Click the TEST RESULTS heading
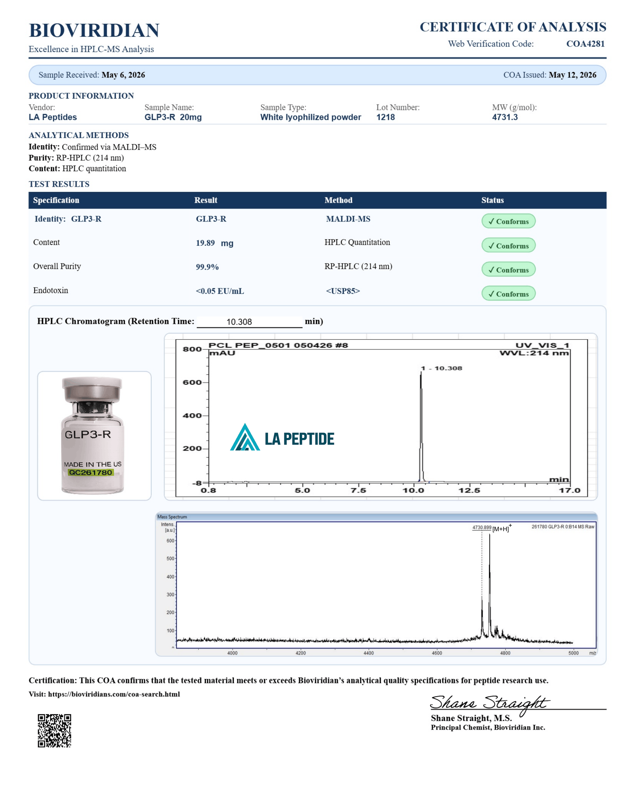The image size is (623, 807). (x=59, y=184)
